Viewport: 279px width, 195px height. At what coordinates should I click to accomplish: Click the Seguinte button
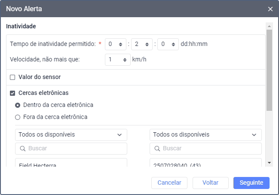click(251, 183)
